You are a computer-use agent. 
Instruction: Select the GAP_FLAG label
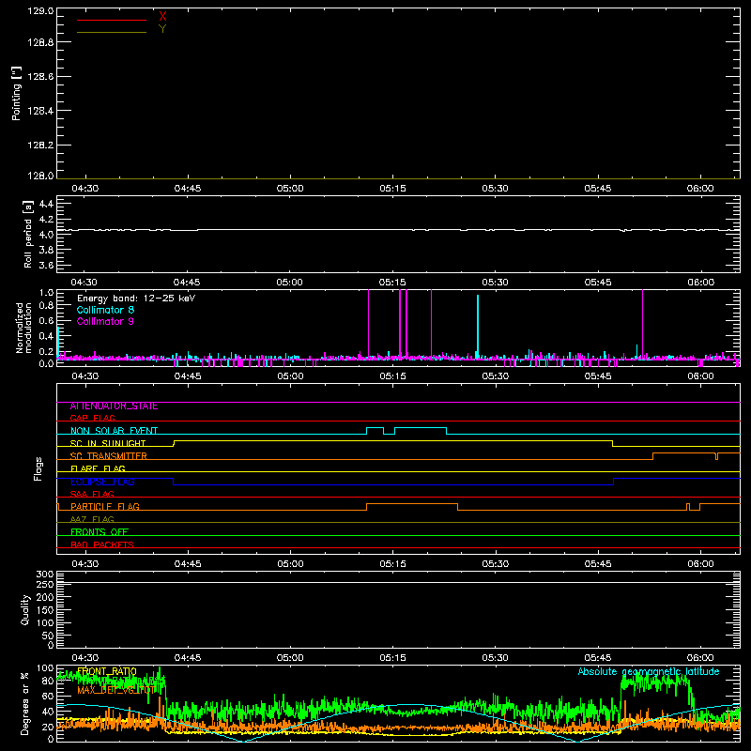[92, 418]
